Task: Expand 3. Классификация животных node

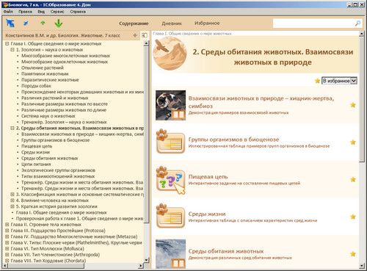Action: coord(12,195)
